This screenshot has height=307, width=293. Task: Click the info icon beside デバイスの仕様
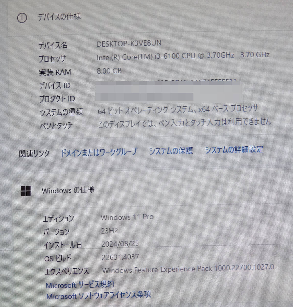click(22, 18)
